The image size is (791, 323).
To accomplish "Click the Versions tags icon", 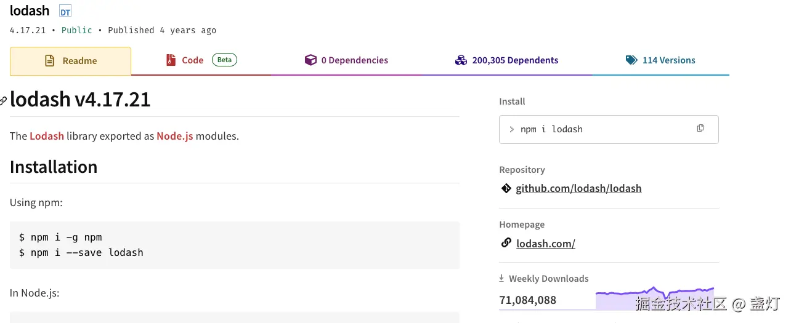I will [631, 60].
